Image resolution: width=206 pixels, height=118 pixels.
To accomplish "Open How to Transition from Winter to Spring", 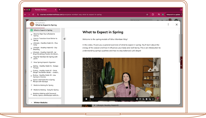I will point(45,39).
